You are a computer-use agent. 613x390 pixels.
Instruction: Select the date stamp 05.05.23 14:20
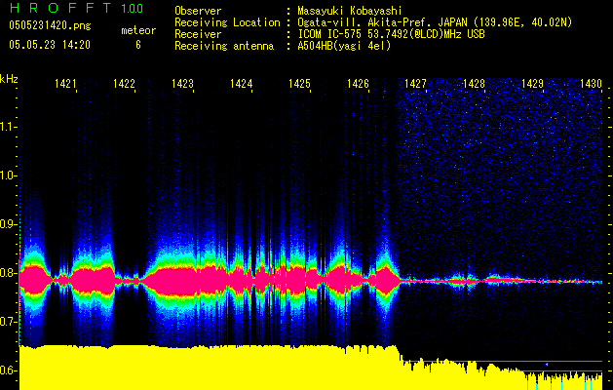(x=50, y=45)
